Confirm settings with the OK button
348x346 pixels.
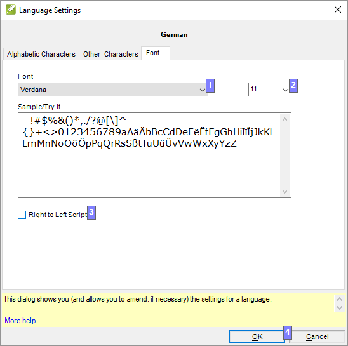[x=257, y=336]
